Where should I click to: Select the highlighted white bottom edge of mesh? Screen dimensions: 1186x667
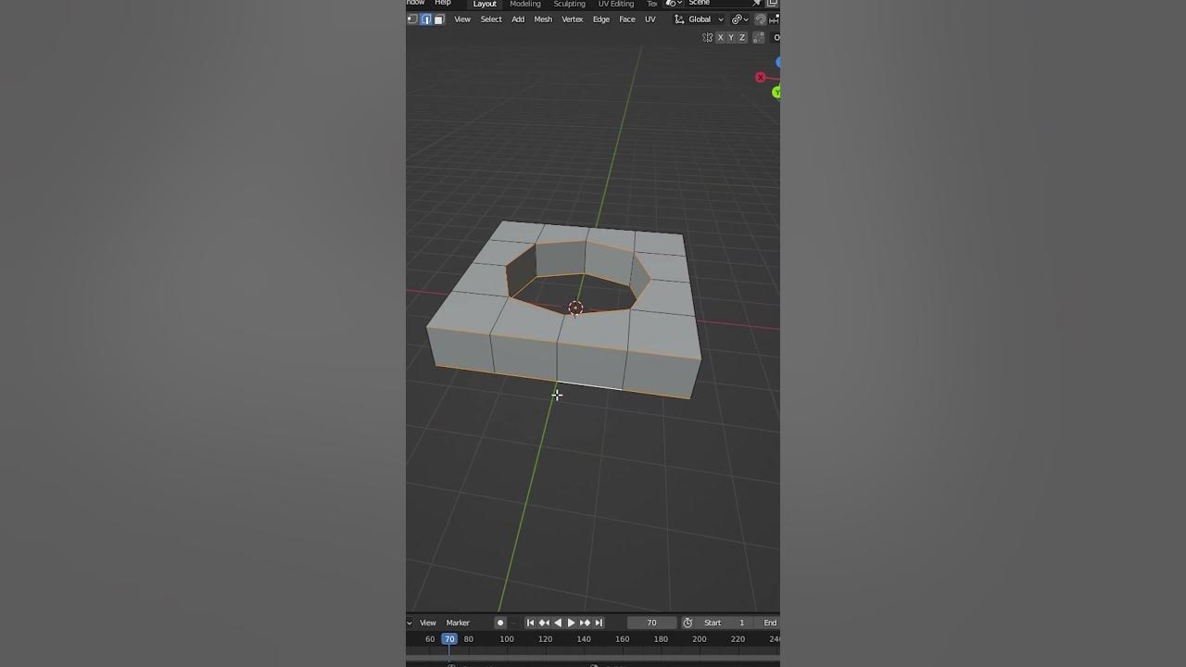tap(588, 386)
